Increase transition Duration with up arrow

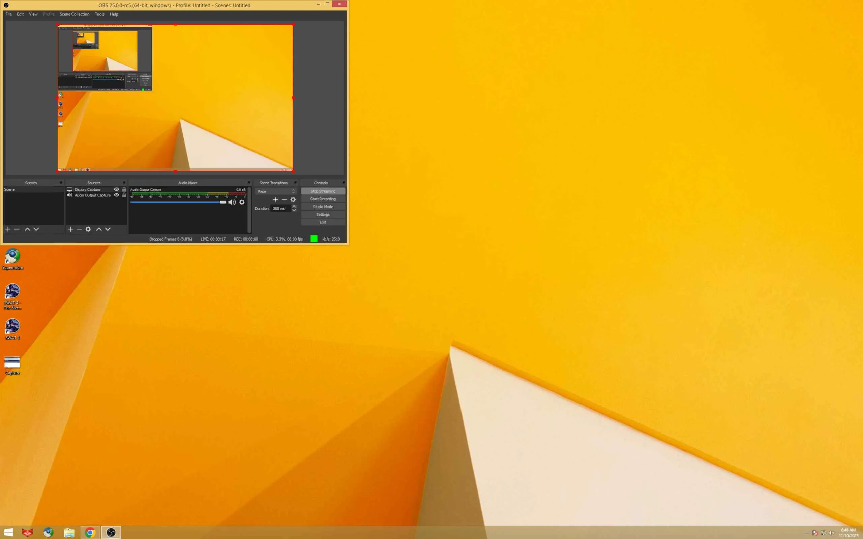(294, 207)
